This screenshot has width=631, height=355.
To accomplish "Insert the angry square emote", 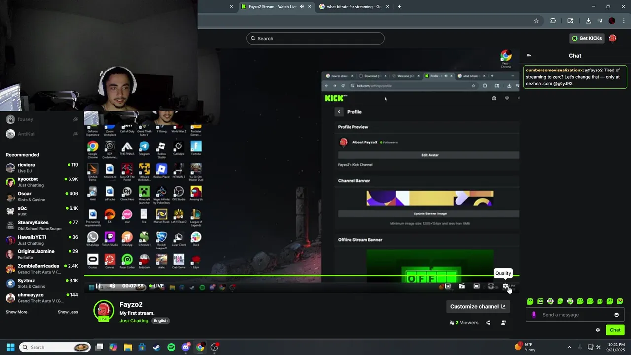I will coord(540,301).
